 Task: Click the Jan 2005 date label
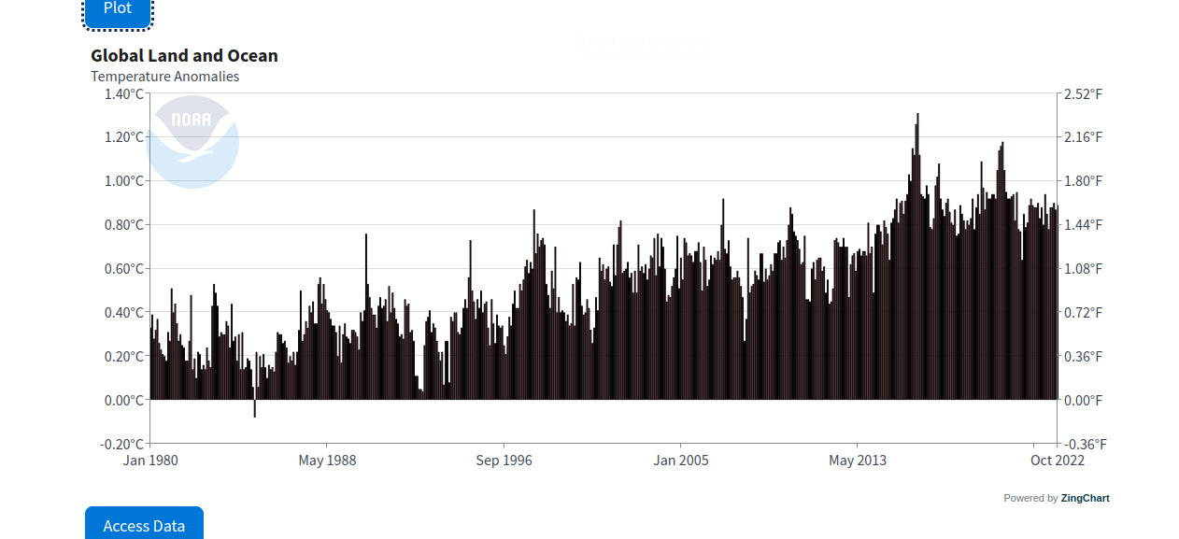(681, 461)
